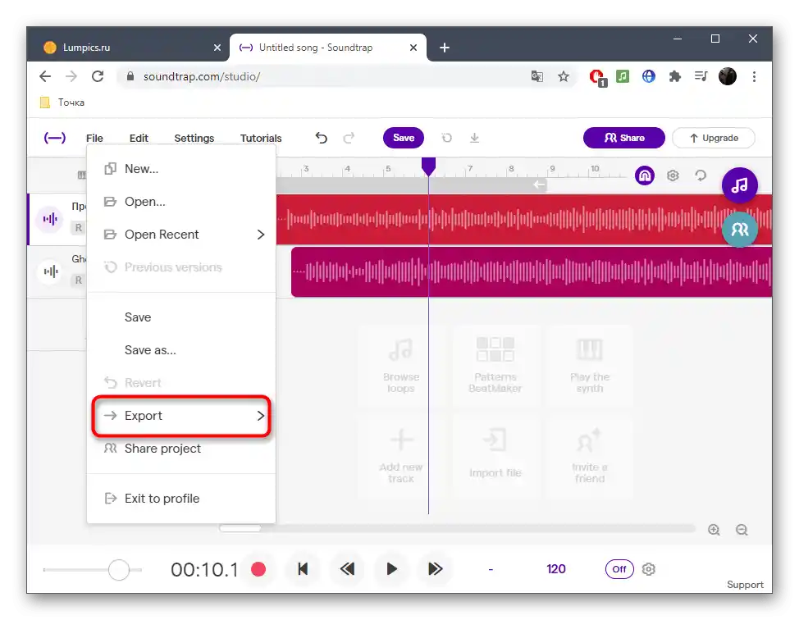
Task: Zoom in the timeline
Action: pos(714,530)
